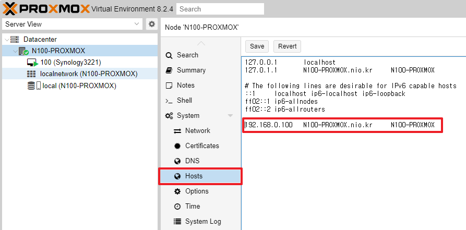Viewport: 466px width, 230px height.
Task: Click the Notes sticky-note icon
Action: (169, 86)
